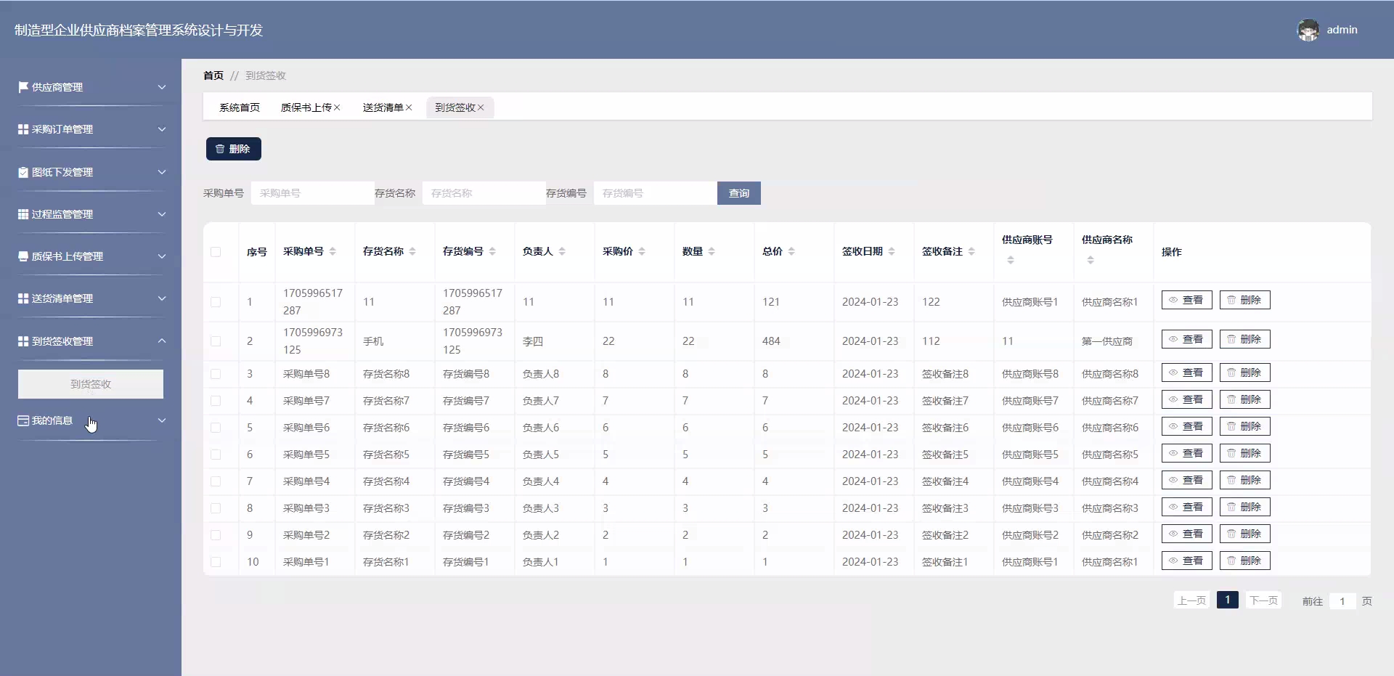Sort the table by 数量
Viewport: 1394px width, 676px height.
coord(712,251)
